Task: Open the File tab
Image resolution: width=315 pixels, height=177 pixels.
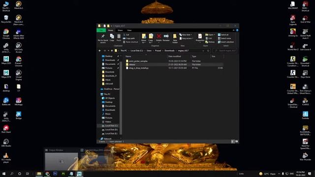Action: [101, 30]
